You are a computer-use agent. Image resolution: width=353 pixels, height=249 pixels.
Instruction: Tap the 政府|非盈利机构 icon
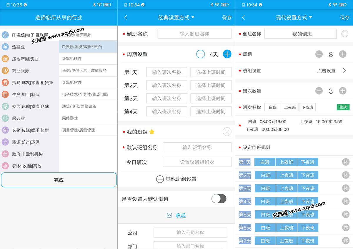(x=5, y=154)
